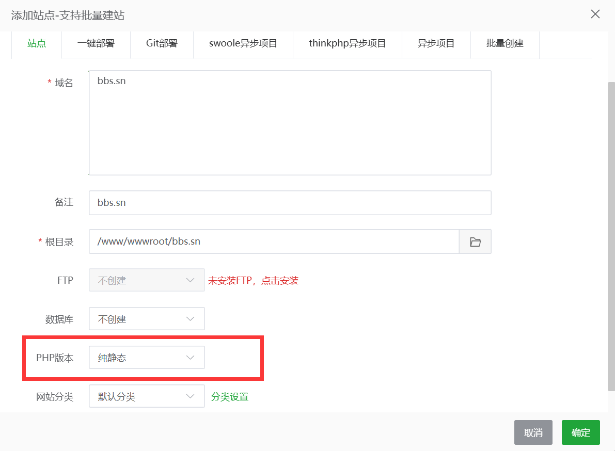Open the FTP dropdown showing 不创建

click(147, 280)
